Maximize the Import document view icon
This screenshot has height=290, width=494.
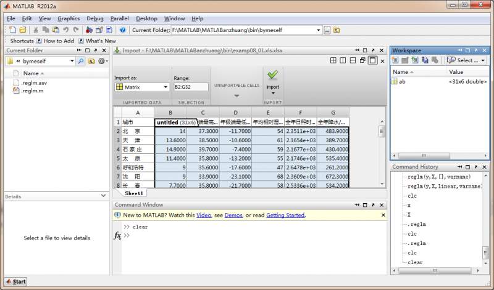pyautogui.click(x=373, y=60)
